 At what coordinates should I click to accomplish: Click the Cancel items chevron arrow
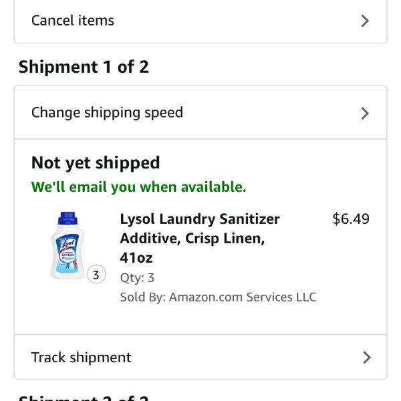click(365, 21)
